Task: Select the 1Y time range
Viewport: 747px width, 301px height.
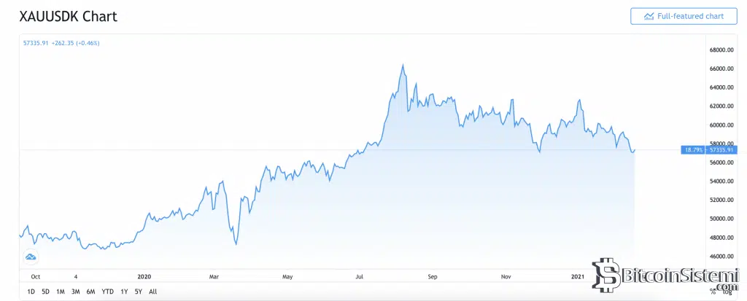Action: click(124, 292)
